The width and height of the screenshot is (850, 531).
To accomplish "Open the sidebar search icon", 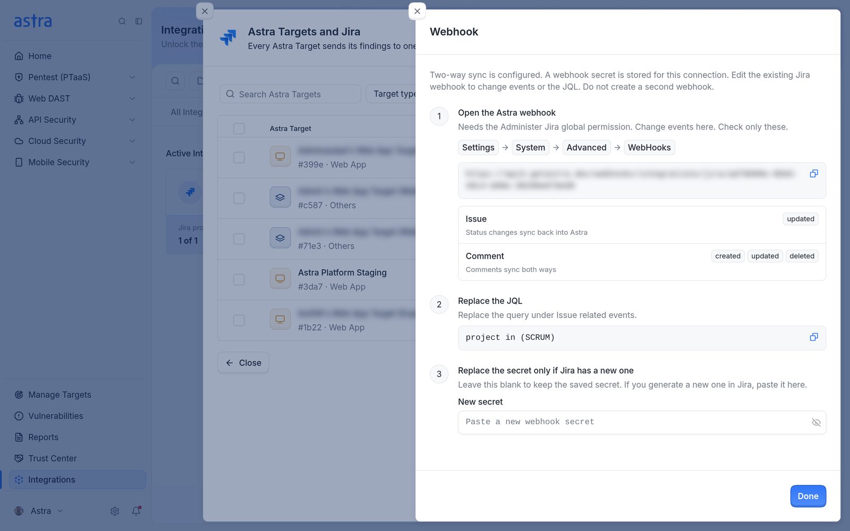I will click(x=122, y=21).
